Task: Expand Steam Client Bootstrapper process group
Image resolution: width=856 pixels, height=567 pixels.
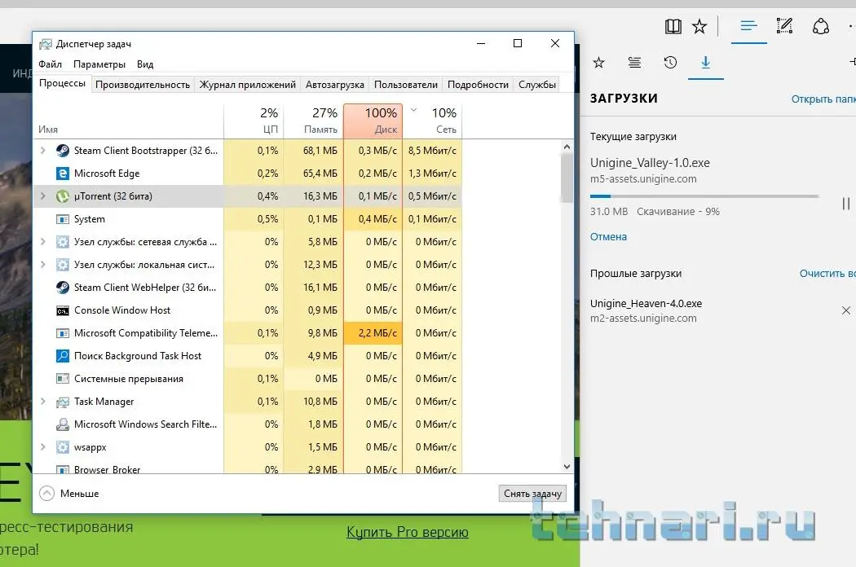Action: click(x=43, y=150)
